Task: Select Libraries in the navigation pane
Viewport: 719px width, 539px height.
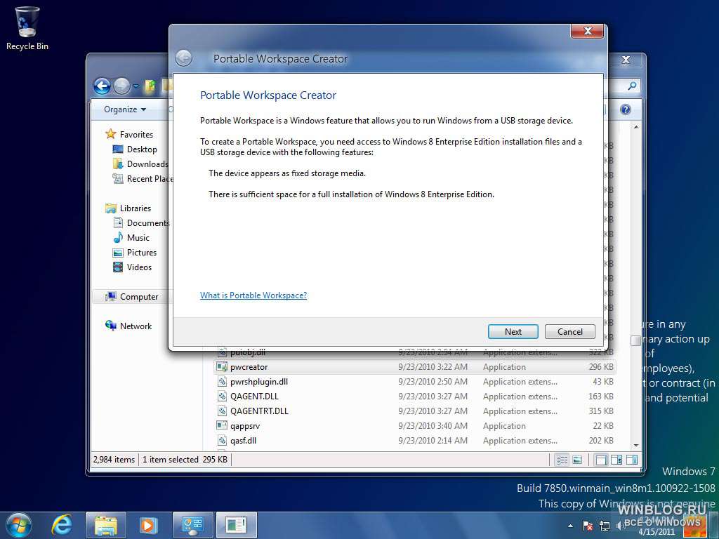Action: pos(136,208)
